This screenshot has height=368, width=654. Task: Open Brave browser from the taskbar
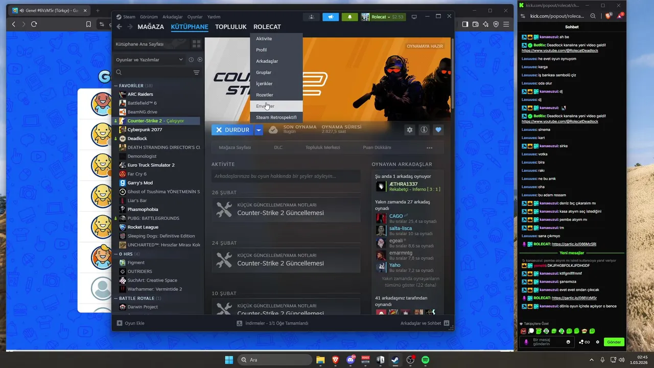coord(335,360)
